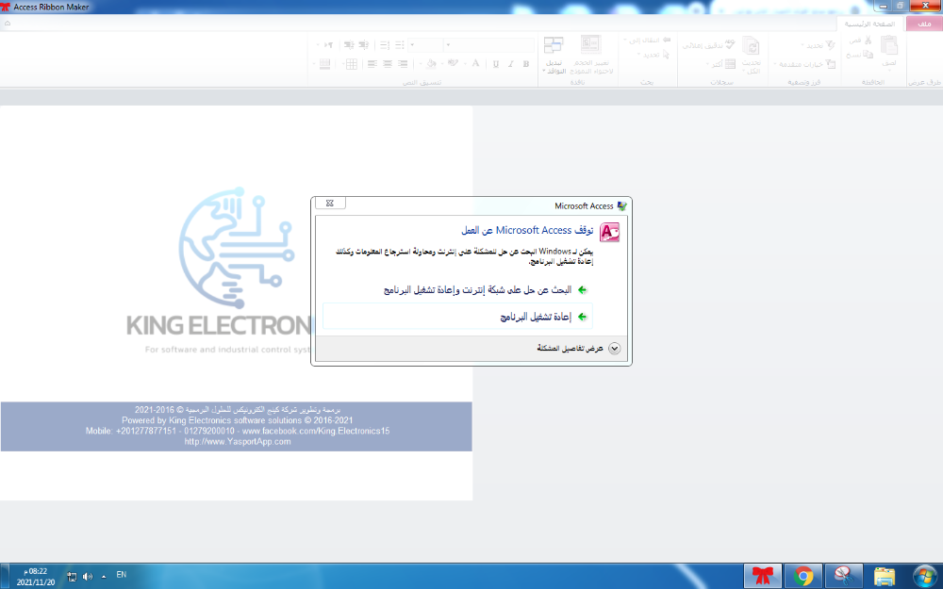Viewport: 943px width, 589px height.
Task: Open the More records dropdown
Action: coord(721,64)
